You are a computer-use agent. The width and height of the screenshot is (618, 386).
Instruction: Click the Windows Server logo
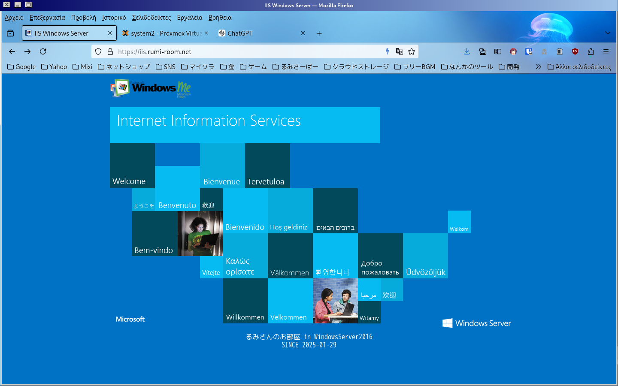pos(477,323)
